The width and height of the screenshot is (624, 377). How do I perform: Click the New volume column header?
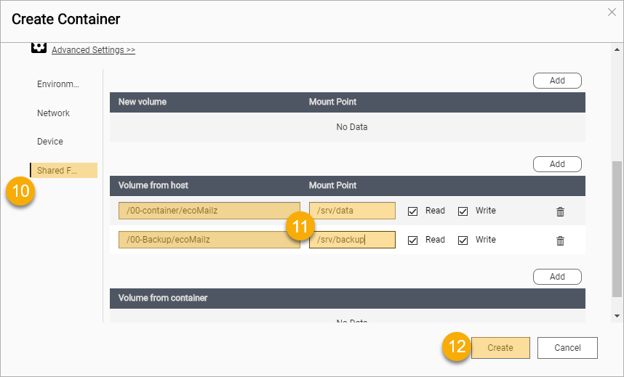click(x=143, y=102)
